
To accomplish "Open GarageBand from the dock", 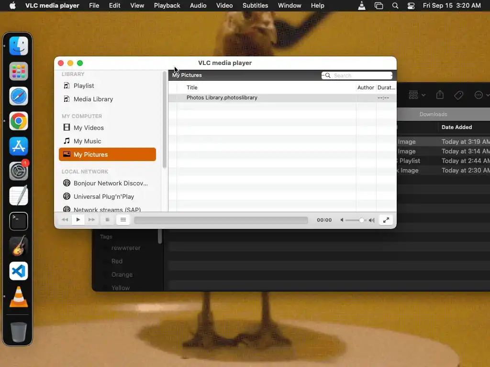I will [19, 246].
